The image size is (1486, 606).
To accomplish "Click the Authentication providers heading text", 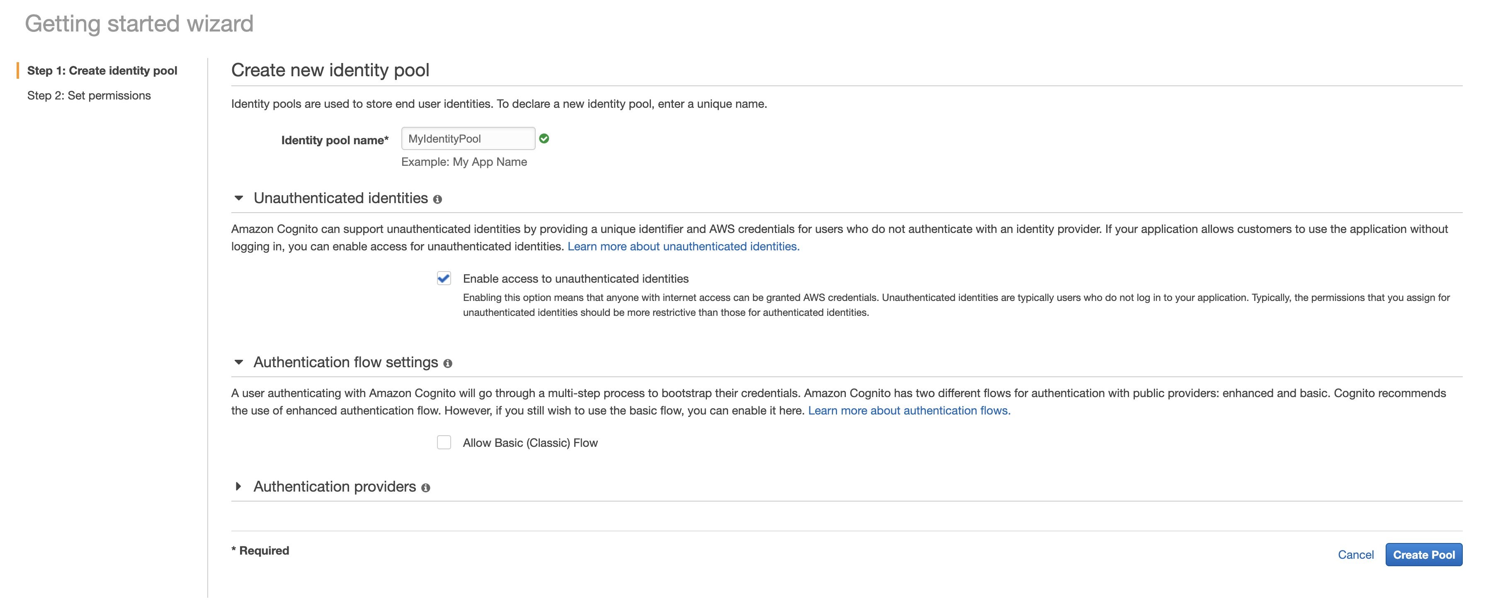I will point(335,487).
